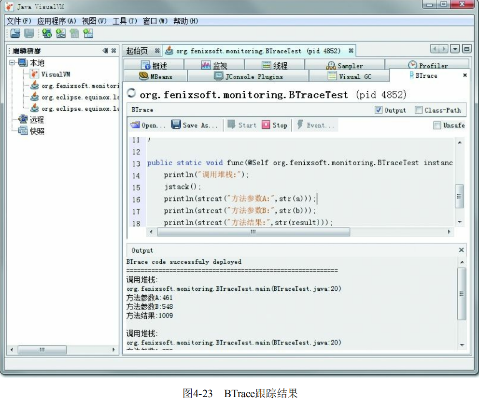Click the Open... script button
Viewport: 479px width, 401px height.
coord(148,125)
